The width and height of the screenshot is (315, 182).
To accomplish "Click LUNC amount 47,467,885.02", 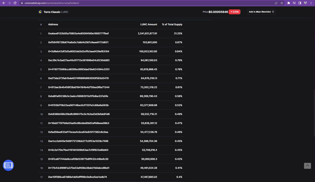I will click(149, 177).
